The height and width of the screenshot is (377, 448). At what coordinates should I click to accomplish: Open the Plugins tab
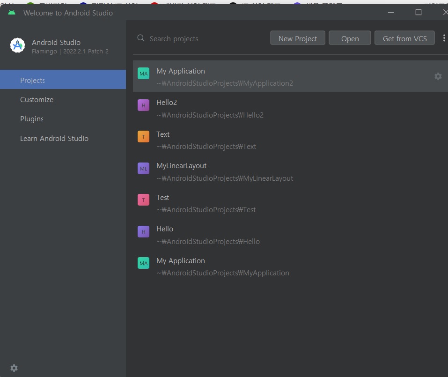point(63,118)
